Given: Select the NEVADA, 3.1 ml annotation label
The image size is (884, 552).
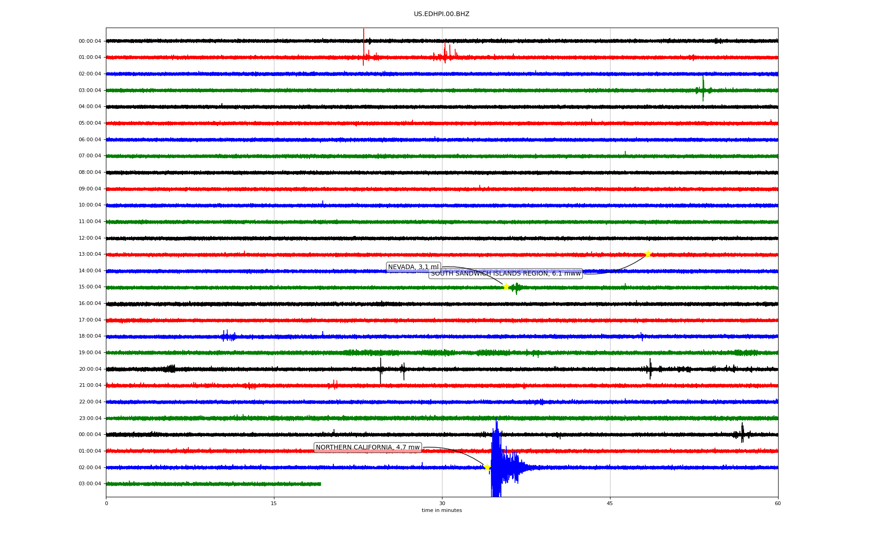Looking at the screenshot, I should pyautogui.click(x=413, y=267).
